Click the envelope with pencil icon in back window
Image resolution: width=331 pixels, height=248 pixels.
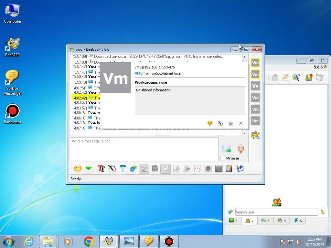285,77
